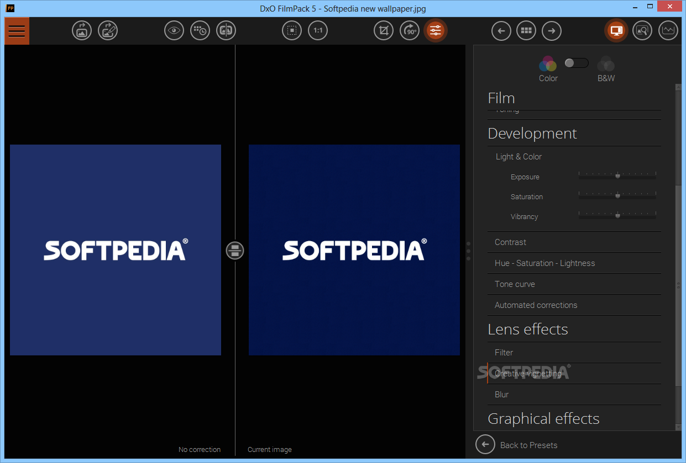The height and width of the screenshot is (463, 686).
Task: Click the No correction label
Action: coord(200,450)
